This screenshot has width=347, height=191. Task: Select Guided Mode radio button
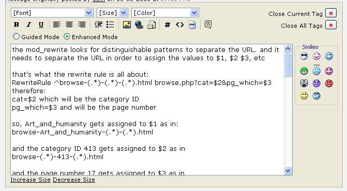pos(16,37)
